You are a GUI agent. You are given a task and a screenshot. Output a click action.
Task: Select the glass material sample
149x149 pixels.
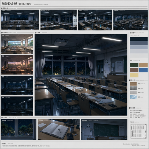[134, 97]
